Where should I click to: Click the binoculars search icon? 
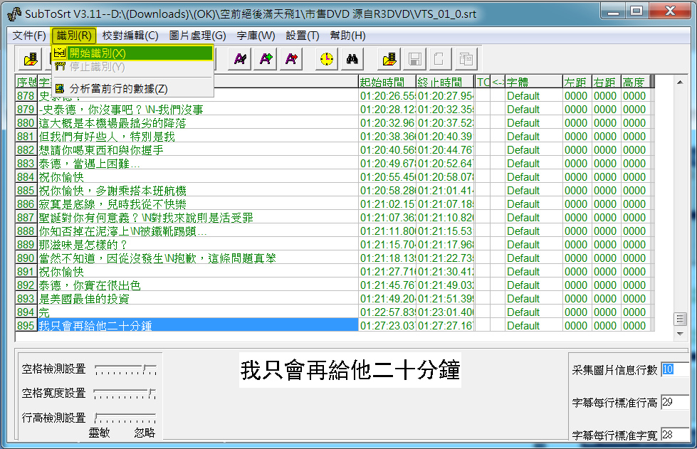click(352, 59)
